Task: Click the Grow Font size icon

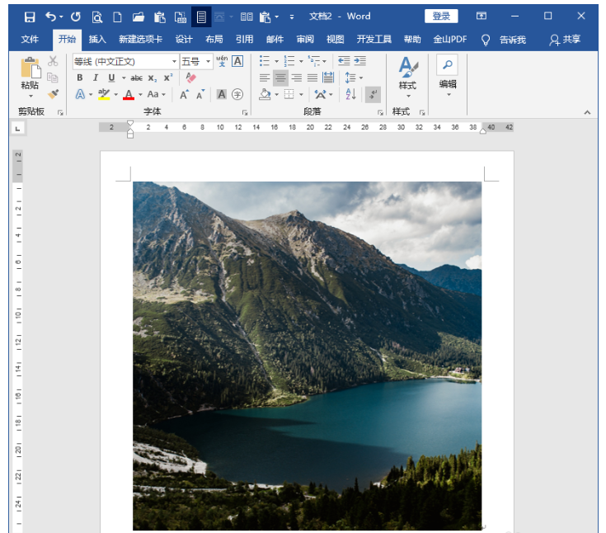Action: tap(185, 94)
